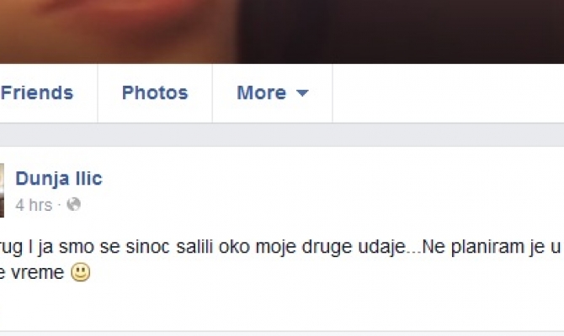Click the gray strip below profile tabs
This screenshot has width=564, height=336.
[x=282, y=135]
